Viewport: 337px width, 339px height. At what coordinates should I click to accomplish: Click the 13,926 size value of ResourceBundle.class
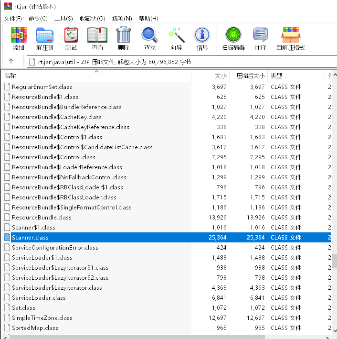pos(217,217)
